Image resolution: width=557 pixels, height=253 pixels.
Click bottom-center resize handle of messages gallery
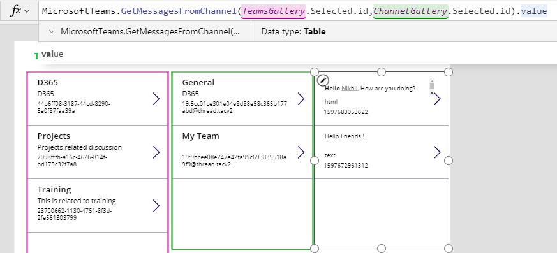pos(381,248)
